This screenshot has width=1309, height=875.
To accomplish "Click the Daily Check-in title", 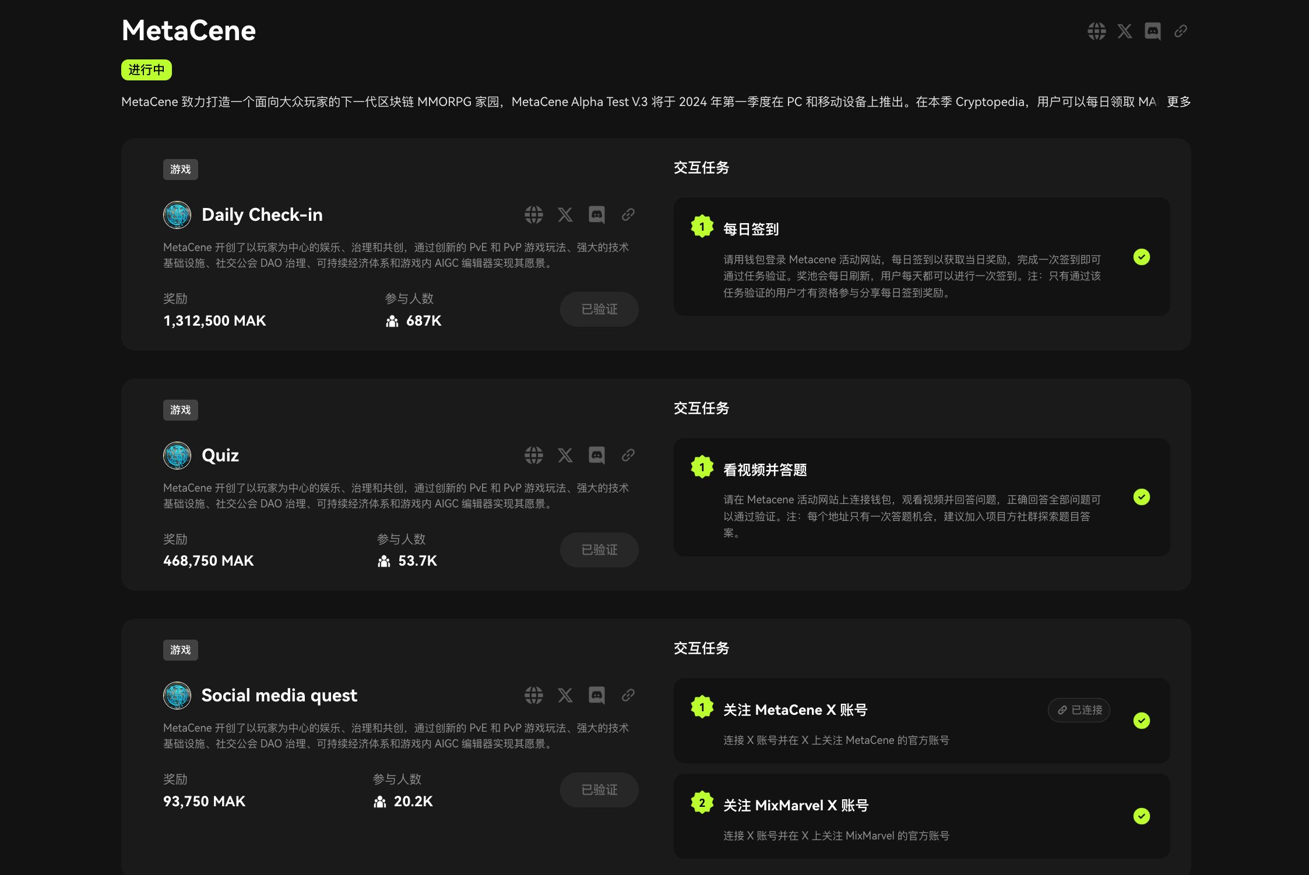I will click(262, 215).
